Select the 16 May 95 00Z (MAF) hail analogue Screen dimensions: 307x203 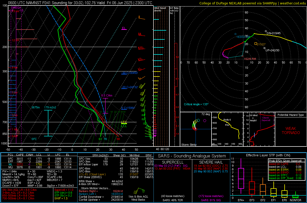tap(211, 169)
